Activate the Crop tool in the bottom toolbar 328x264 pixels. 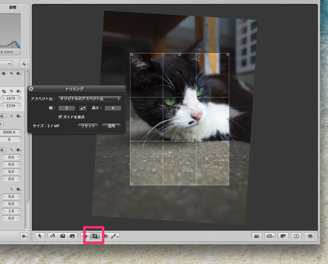tap(95, 236)
